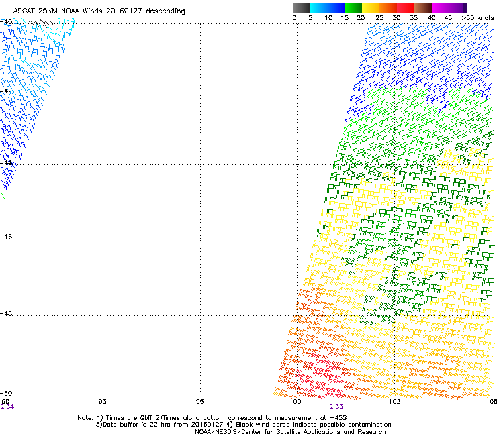Click the gray 0-5 knots color band
The image size is (497, 436).
(x=301, y=8)
